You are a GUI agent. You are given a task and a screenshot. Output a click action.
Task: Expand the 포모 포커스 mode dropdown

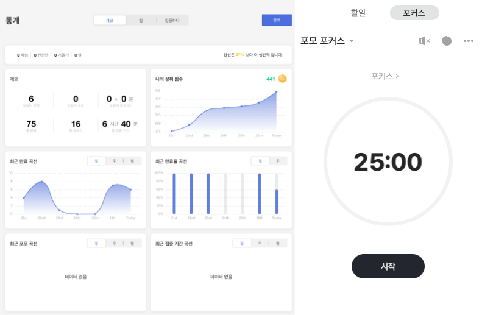click(x=352, y=41)
